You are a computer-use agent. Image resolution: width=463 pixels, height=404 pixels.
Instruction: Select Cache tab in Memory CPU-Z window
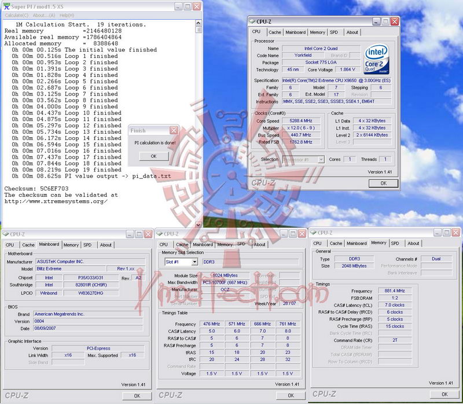(336, 243)
